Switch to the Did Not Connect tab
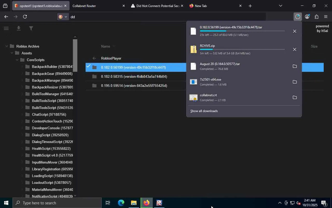332x208 pixels. (x=157, y=6)
